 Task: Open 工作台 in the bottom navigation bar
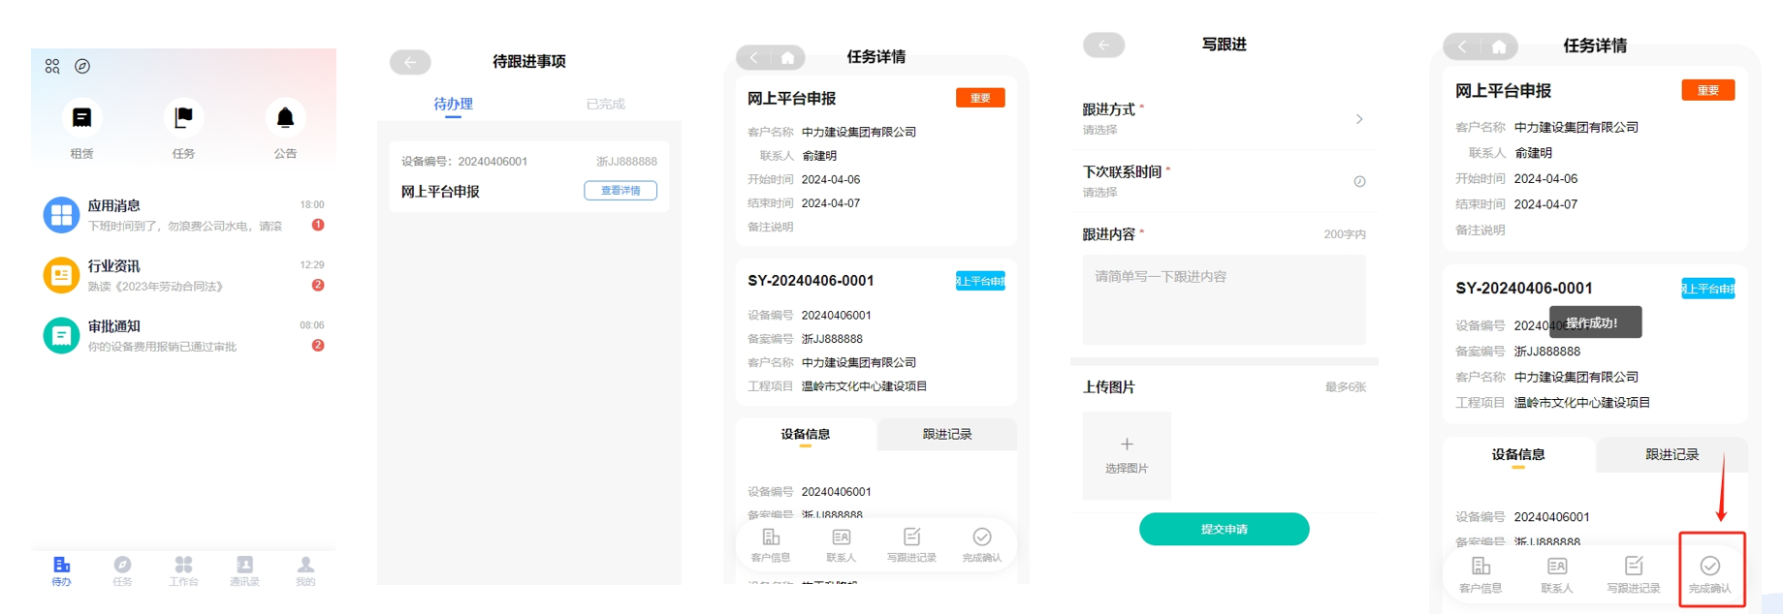point(183,570)
